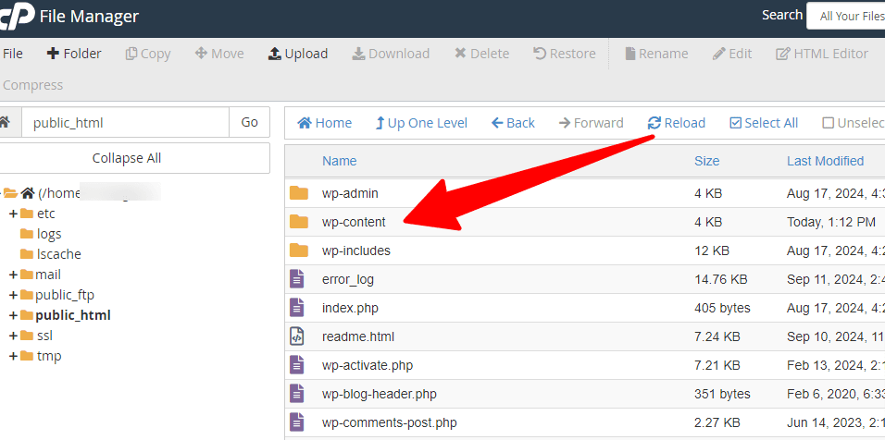Select the wp-admin folder name
The width and height of the screenshot is (885, 440).
(350, 193)
